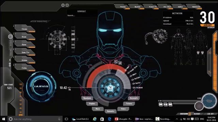Open the Illustrator tab at top
Image resolution: width=218 pixels, height=122 pixels.
(137, 7)
